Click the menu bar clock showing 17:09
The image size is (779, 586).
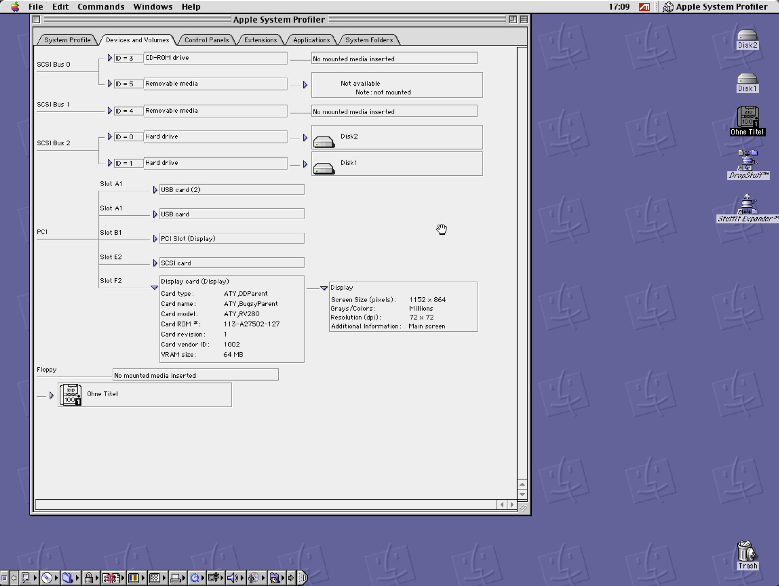tap(619, 7)
